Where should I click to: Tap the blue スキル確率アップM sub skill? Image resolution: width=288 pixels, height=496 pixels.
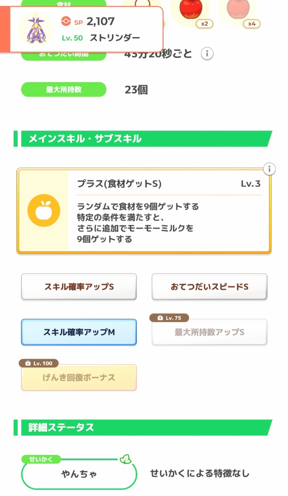point(79,332)
